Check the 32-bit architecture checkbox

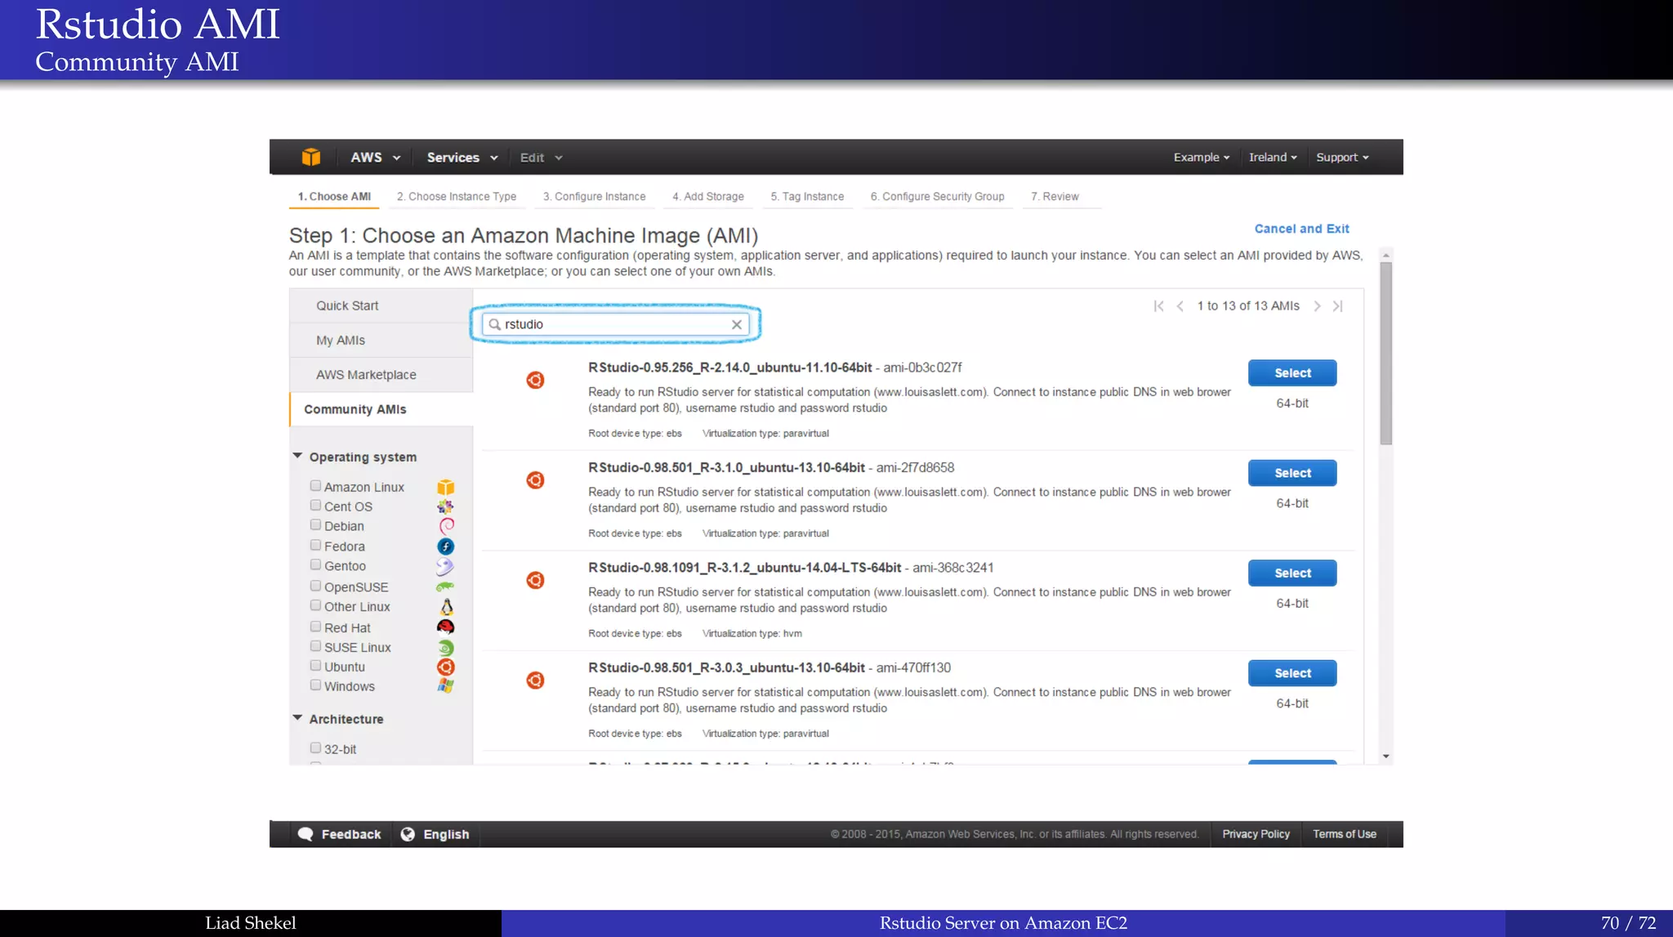click(x=315, y=747)
